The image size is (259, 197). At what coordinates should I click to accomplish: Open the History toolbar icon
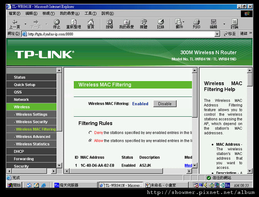[160, 24]
